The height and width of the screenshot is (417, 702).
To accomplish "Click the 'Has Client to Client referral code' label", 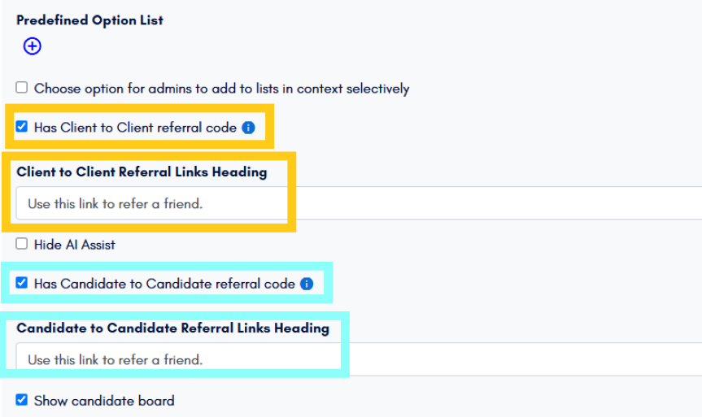I will (135, 128).
